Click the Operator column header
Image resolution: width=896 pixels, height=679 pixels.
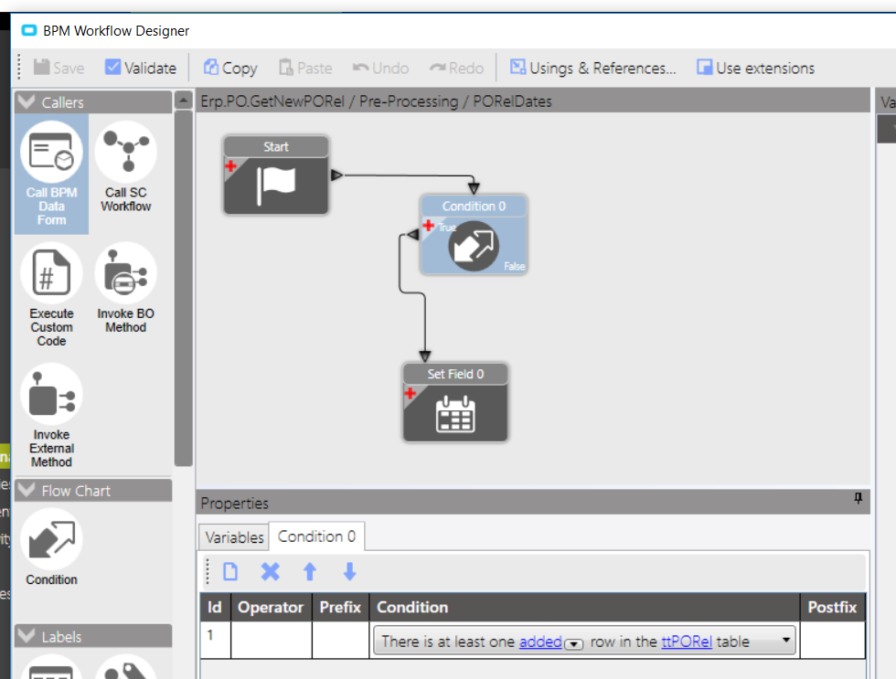coord(272,607)
